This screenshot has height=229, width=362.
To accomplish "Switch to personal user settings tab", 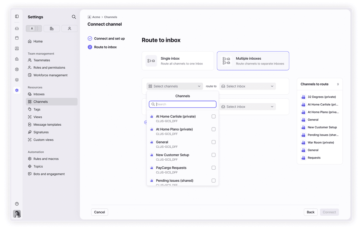I will (69, 29).
